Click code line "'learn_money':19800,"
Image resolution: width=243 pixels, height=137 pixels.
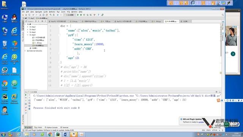click(88, 44)
